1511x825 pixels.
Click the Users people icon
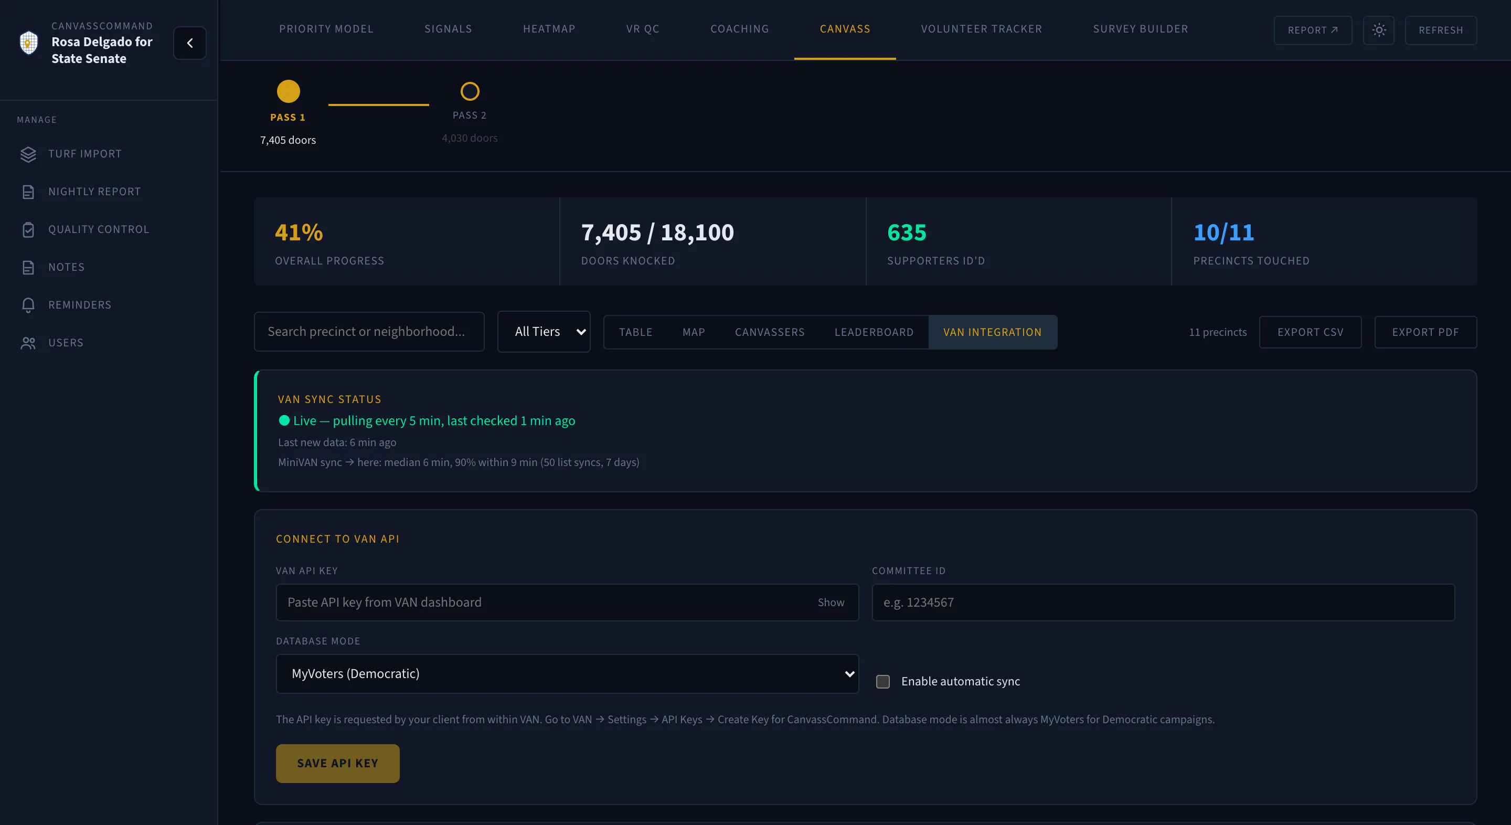coord(28,343)
